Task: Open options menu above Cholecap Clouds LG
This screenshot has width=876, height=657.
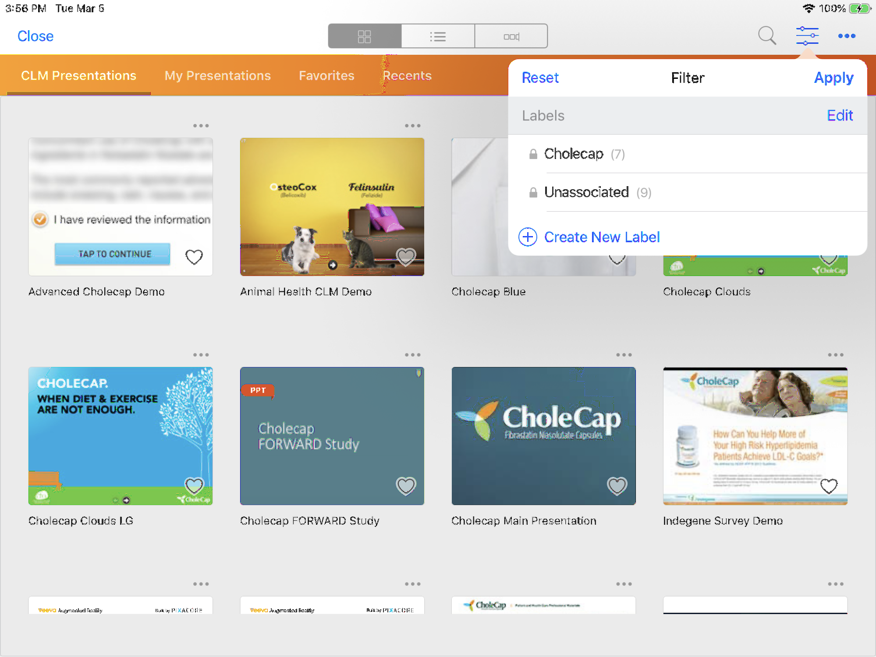Action: [x=201, y=355]
